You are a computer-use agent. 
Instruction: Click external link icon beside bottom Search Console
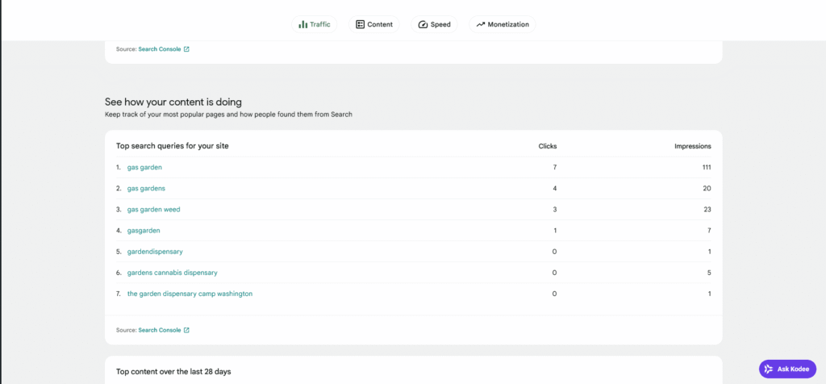click(x=186, y=330)
